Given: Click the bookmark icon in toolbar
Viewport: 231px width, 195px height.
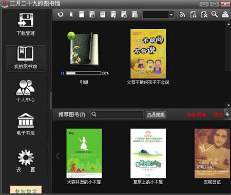Looking at the screenshot, I should pyautogui.click(x=71, y=15).
